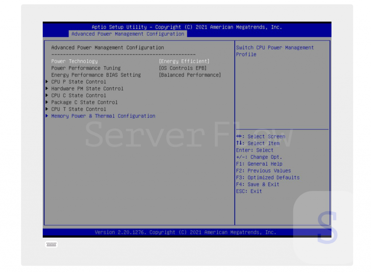Select Memory Power & Thermal Configuration
The image size is (371, 273).
103,116
